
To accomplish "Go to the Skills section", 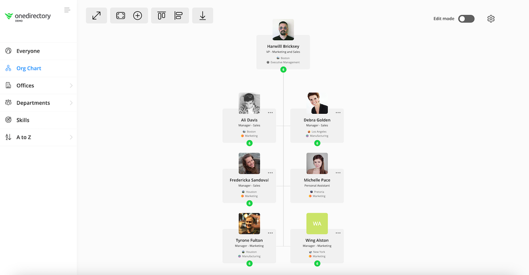I will tap(23, 120).
